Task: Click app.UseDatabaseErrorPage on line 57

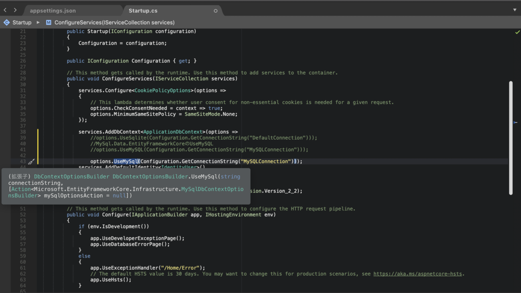Action: pos(130,244)
